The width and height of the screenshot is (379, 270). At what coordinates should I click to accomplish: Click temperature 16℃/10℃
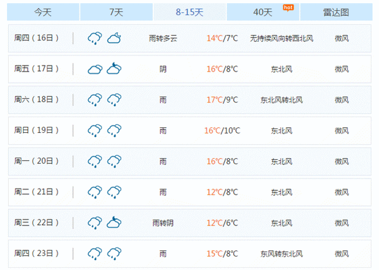[222, 131]
